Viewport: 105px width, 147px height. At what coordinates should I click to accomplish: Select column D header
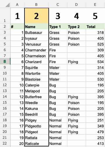tap(76, 5)
